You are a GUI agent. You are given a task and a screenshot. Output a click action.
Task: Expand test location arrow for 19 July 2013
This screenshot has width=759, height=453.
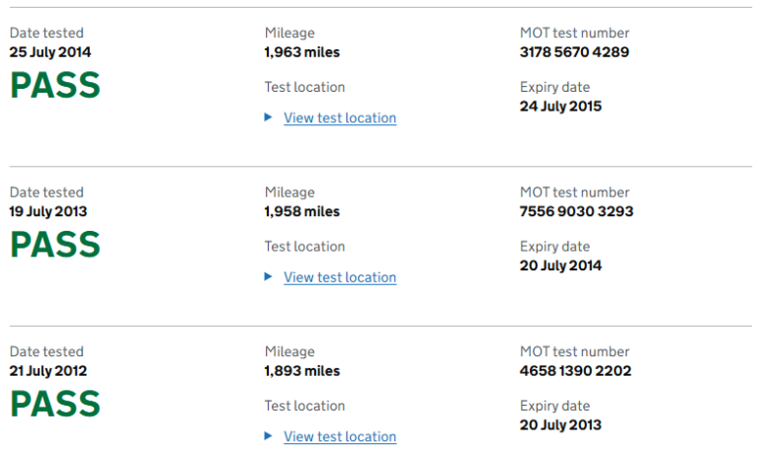point(268,277)
